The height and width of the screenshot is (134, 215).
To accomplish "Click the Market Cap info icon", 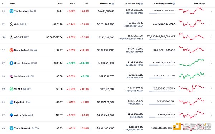I will coord(113,4).
